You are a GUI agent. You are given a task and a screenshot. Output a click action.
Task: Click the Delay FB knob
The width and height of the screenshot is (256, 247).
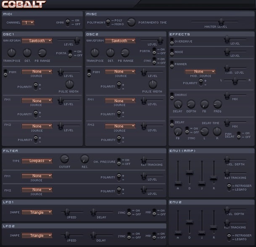(178, 131)
